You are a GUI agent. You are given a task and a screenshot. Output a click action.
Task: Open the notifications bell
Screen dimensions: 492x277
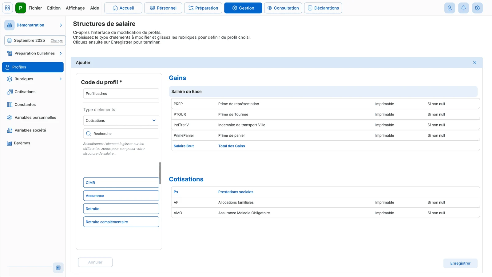463,8
